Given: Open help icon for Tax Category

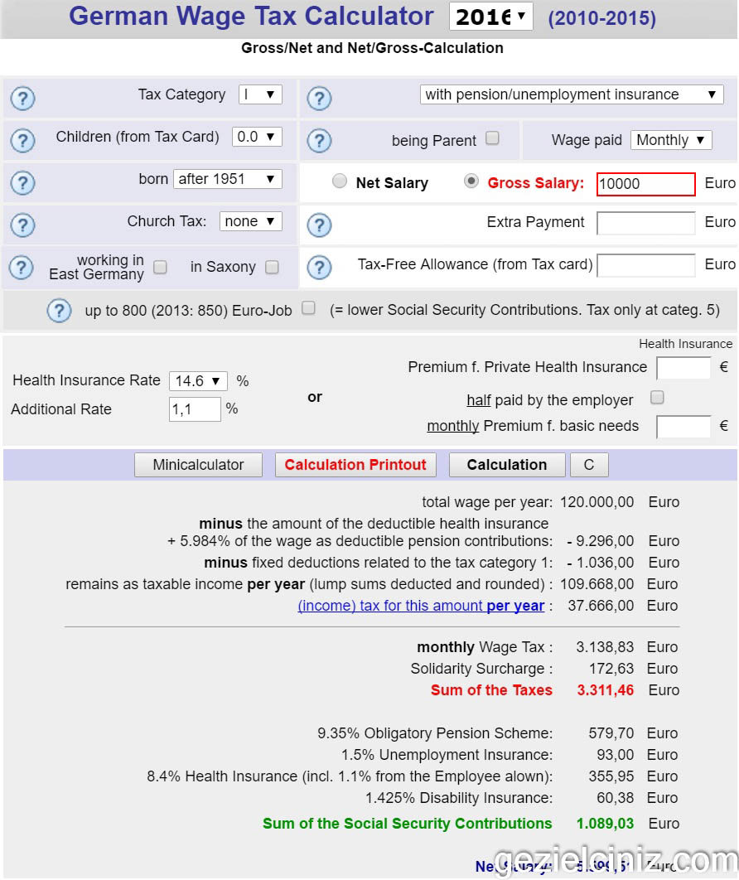Looking at the screenshot, I should tap(23, 99).
